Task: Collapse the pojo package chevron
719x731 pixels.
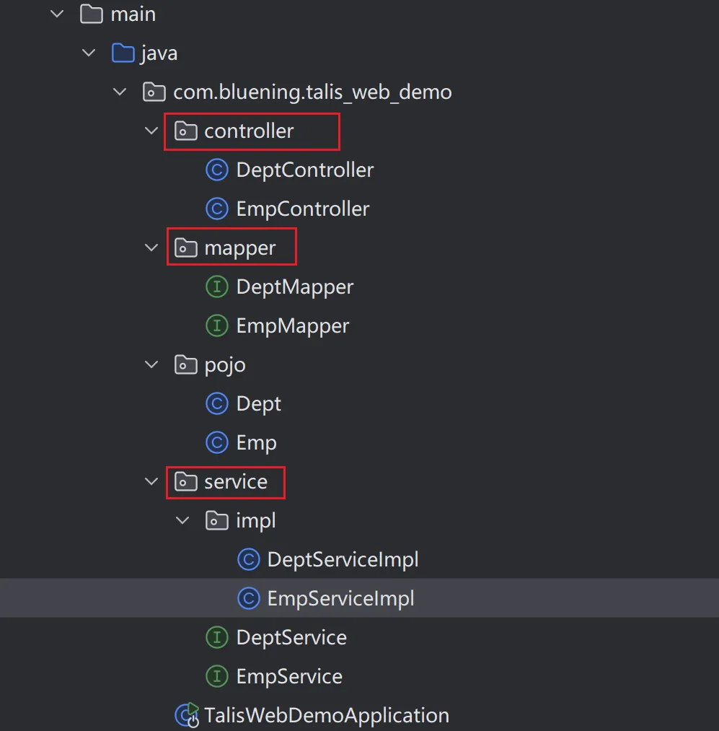Action: (x=151, y=364)
